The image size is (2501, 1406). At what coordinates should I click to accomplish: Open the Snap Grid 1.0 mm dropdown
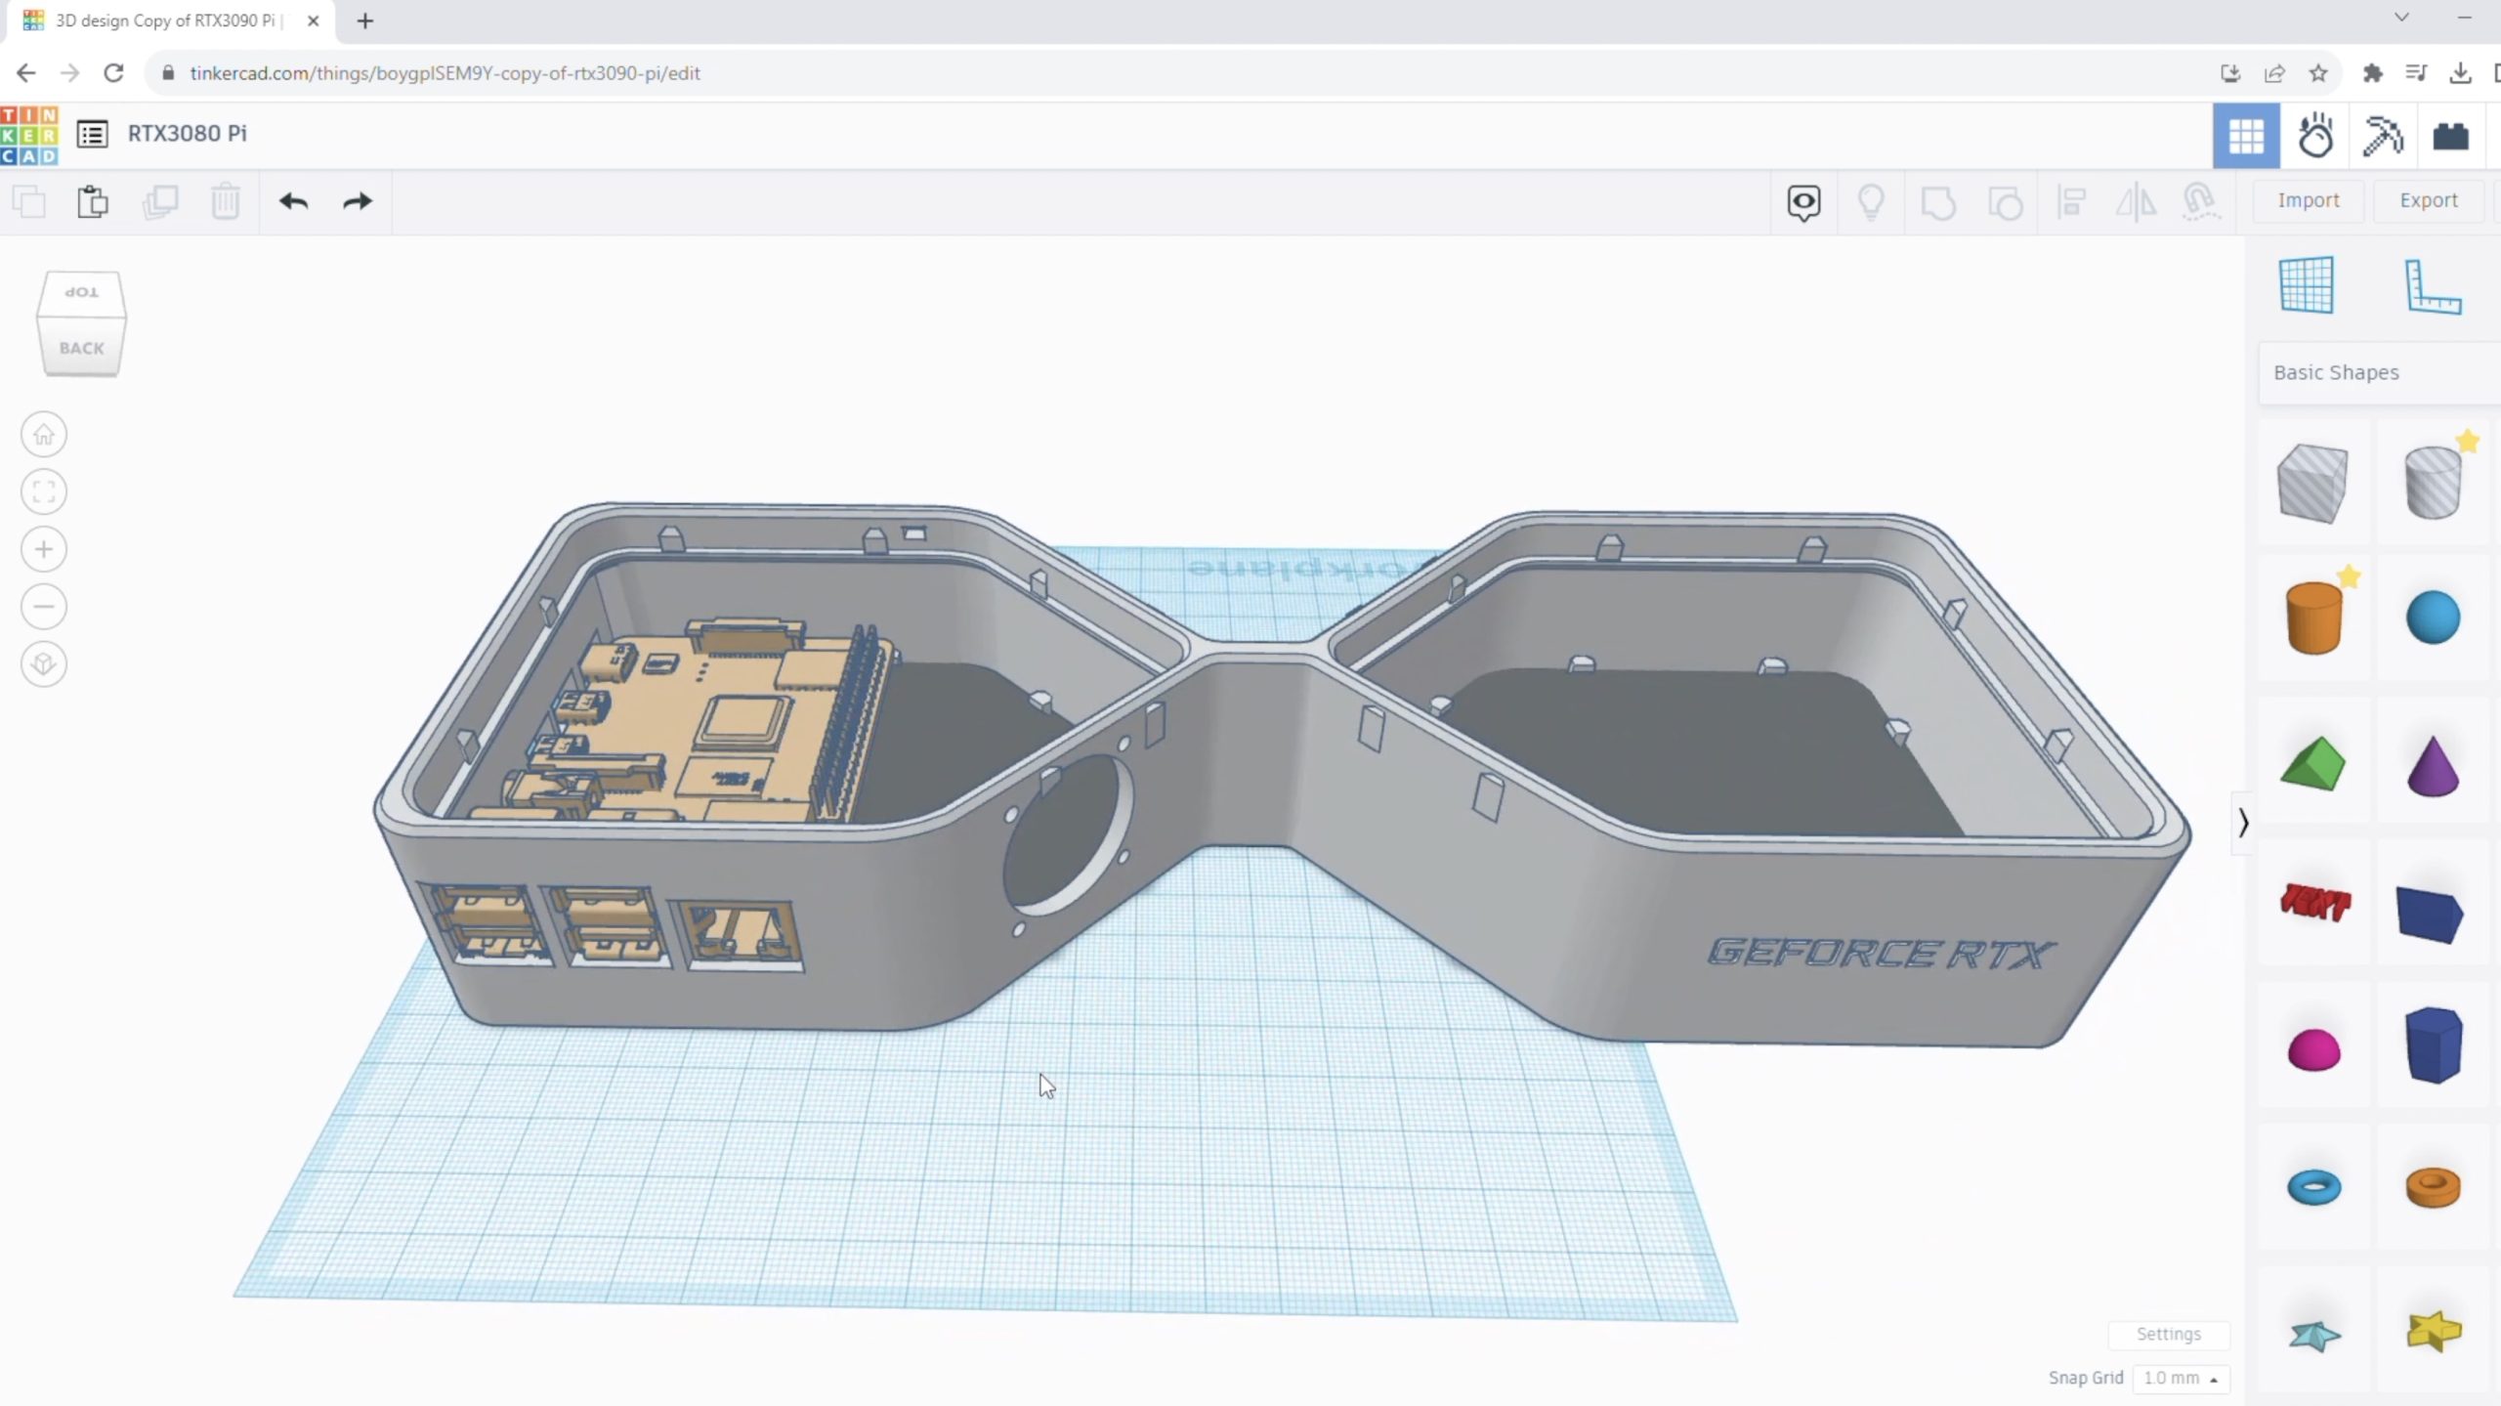pyautogui.click(x=2180, y=1378)
